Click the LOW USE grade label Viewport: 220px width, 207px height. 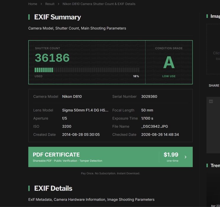pyautogui.click(x=169, y=76)
